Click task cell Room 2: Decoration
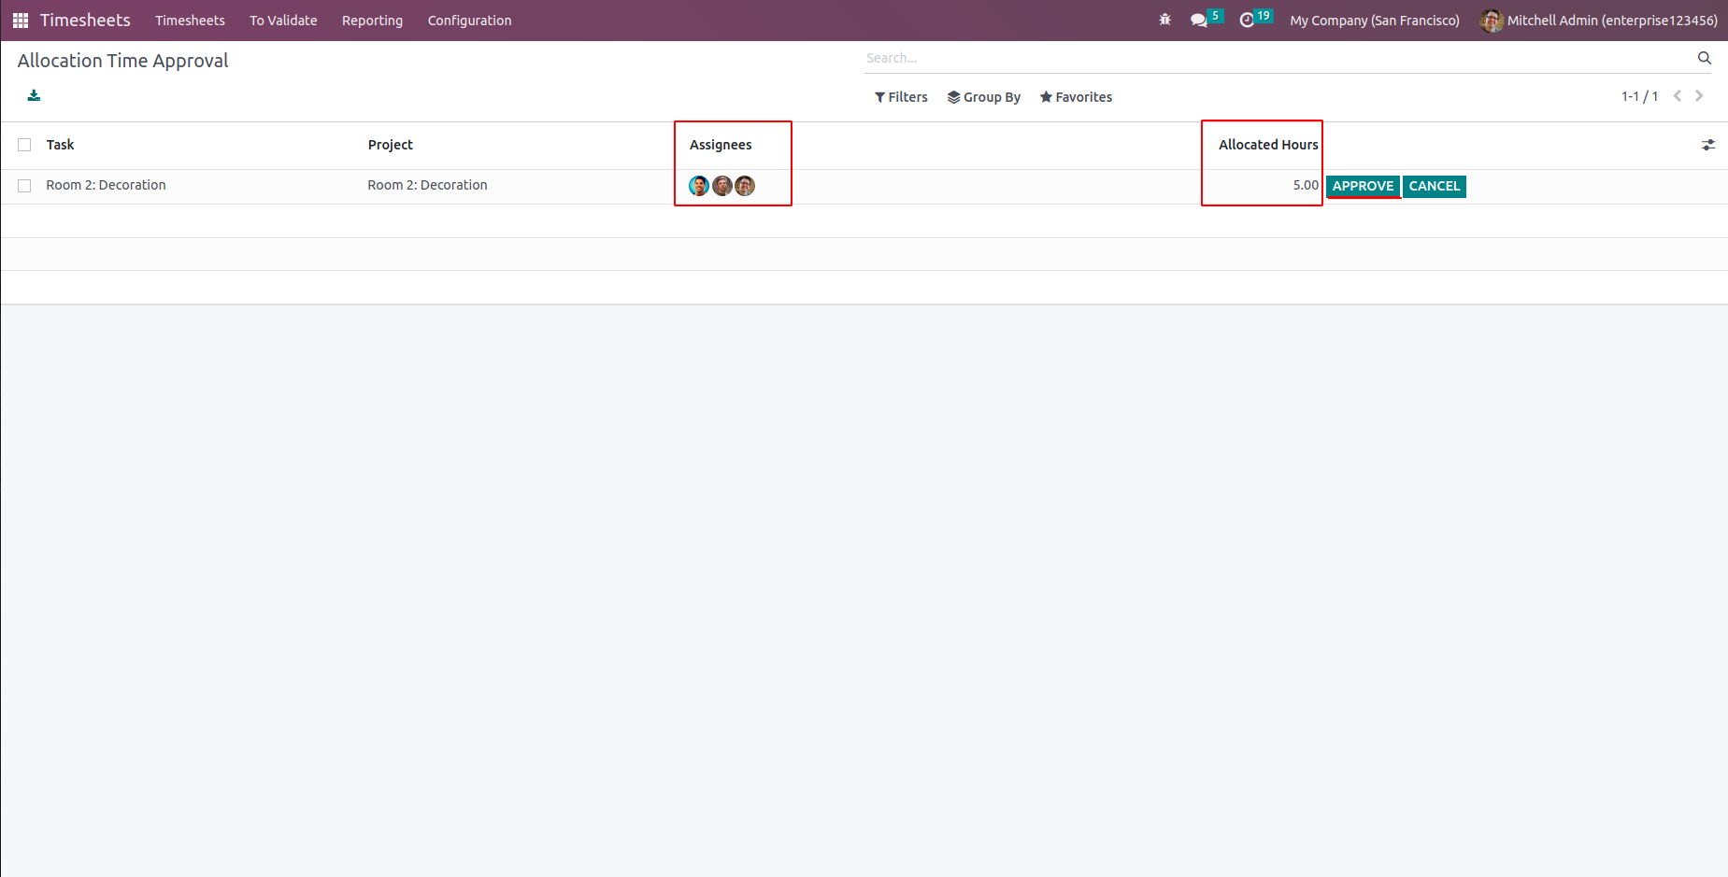This screenshot has width=1728, height=877. coord(106,185)
